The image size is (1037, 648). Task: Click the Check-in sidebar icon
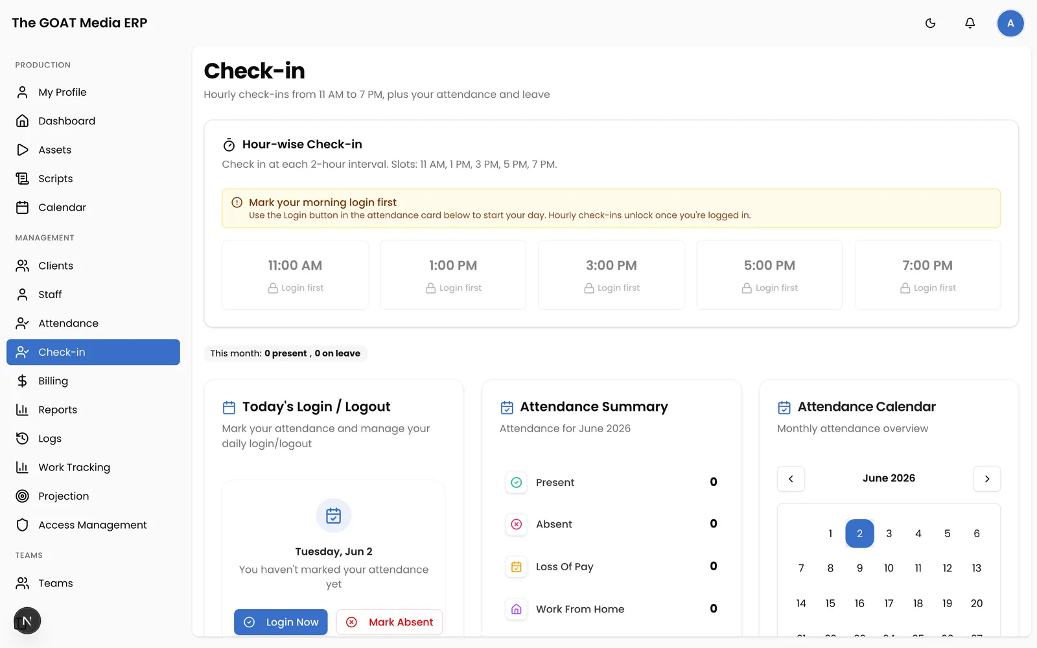tap(23, 352)
